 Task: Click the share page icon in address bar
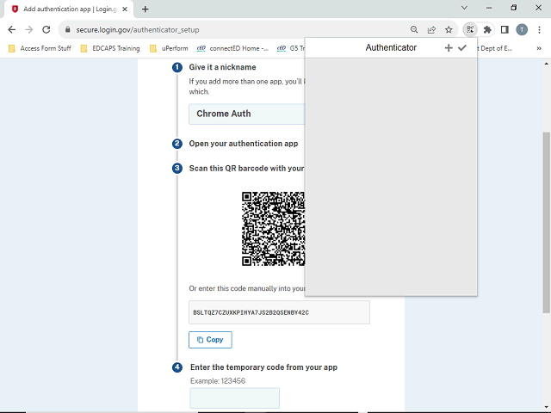pos(431,29)
